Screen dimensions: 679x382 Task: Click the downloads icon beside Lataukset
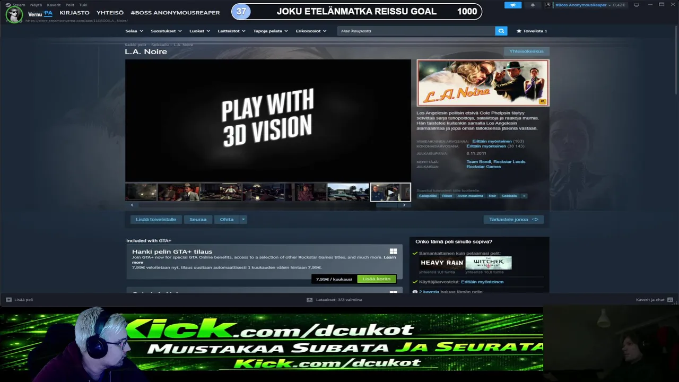pyautogui.click(x=309, y=300)
